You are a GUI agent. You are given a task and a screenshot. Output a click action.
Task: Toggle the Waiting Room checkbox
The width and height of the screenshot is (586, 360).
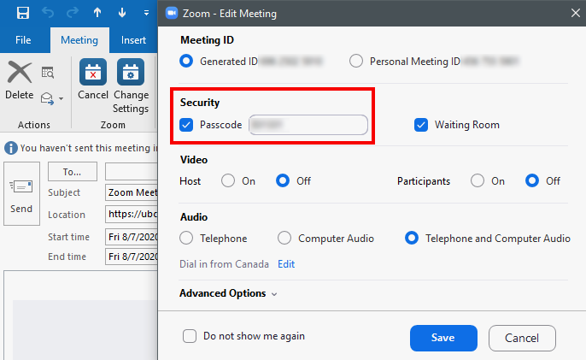420,125
